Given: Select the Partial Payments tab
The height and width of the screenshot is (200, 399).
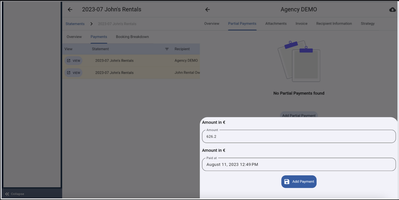Looking at the screenshot, I should [242, 24].
